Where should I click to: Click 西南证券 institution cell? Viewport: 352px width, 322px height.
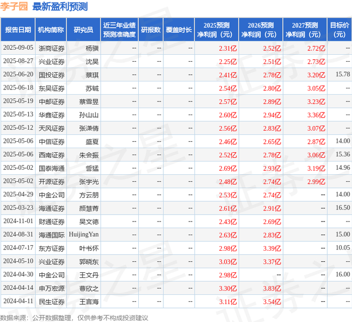tap(52, 155)
